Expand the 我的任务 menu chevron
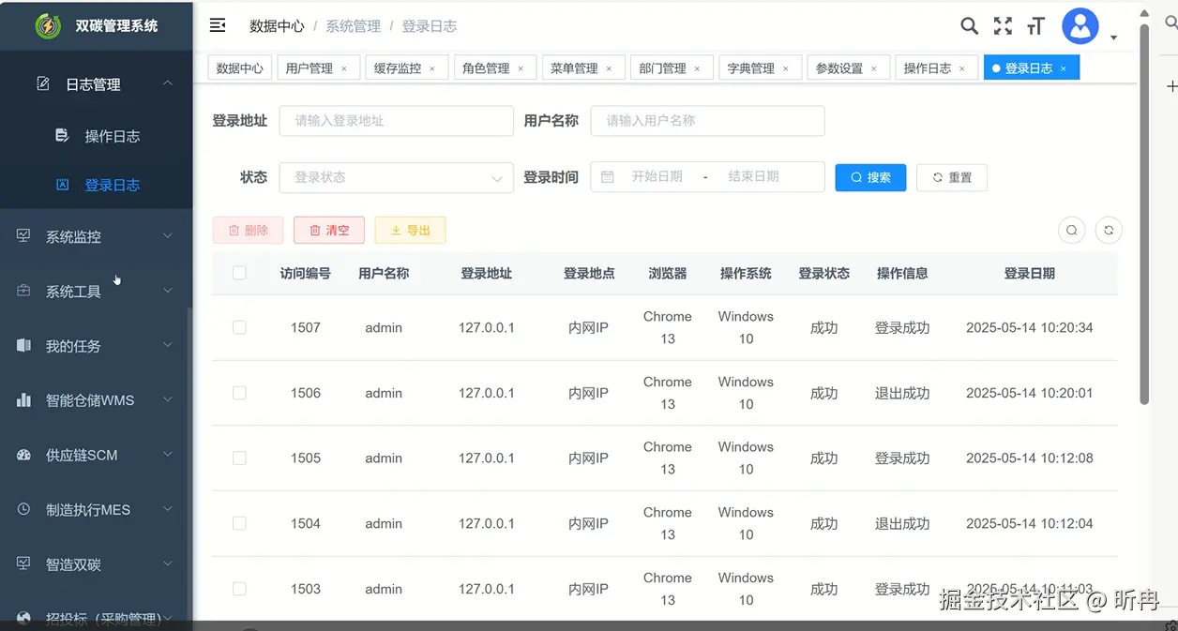Screen dimensions: 1178x631 [x=168, y=345]
